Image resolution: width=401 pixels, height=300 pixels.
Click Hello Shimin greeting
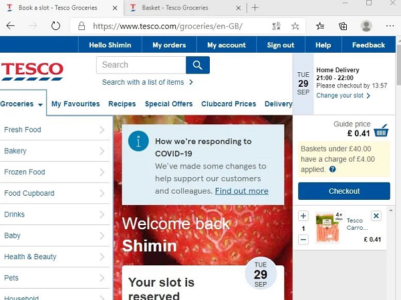tap(110, 45)
